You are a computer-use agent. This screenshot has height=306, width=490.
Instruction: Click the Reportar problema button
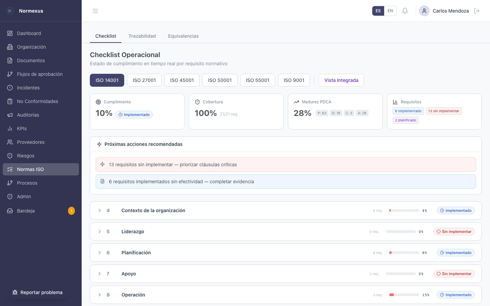[37, 292]
